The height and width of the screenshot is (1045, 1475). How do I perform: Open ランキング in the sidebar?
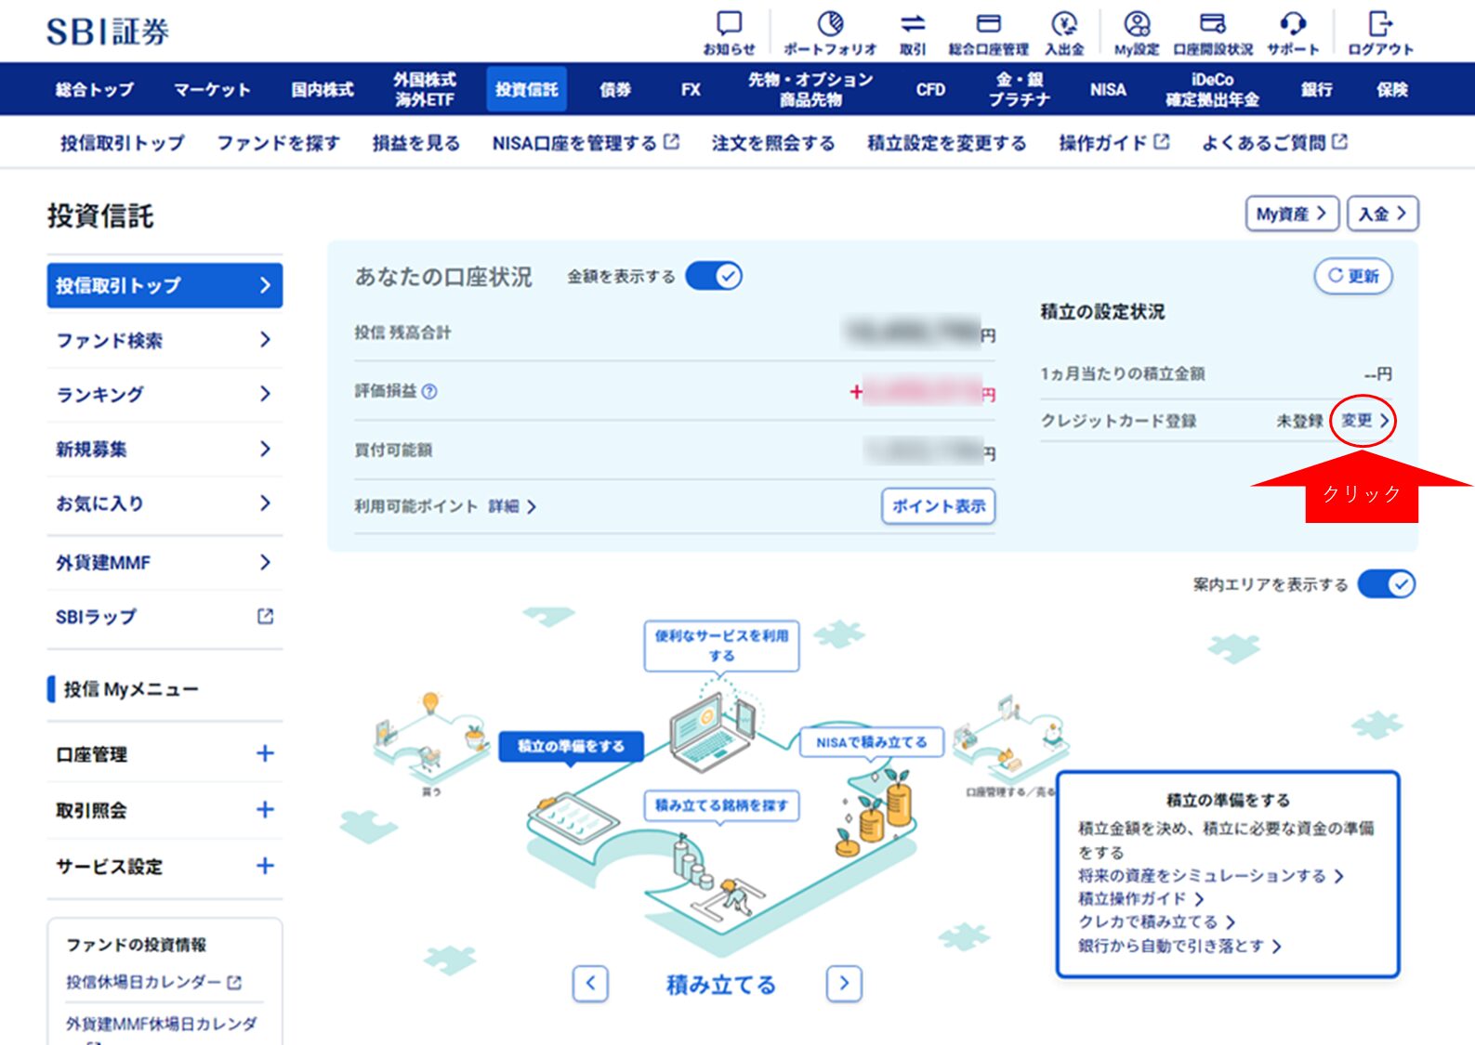click(165, 394)
